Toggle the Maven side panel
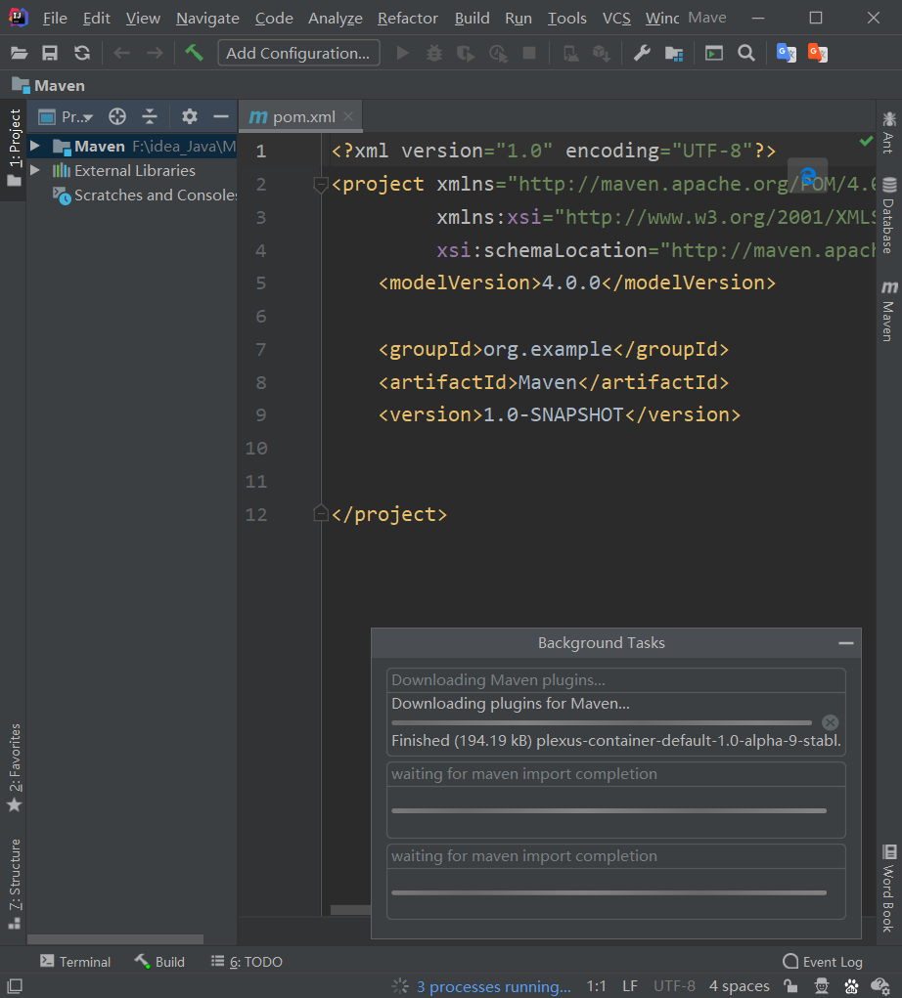The image size is (902, 998). 889,311
